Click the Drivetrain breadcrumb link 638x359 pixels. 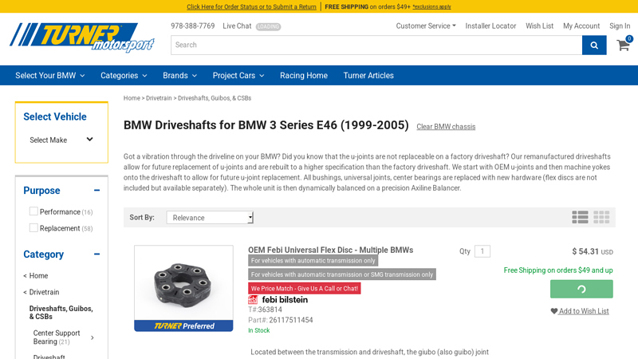[x=159, y=98]
